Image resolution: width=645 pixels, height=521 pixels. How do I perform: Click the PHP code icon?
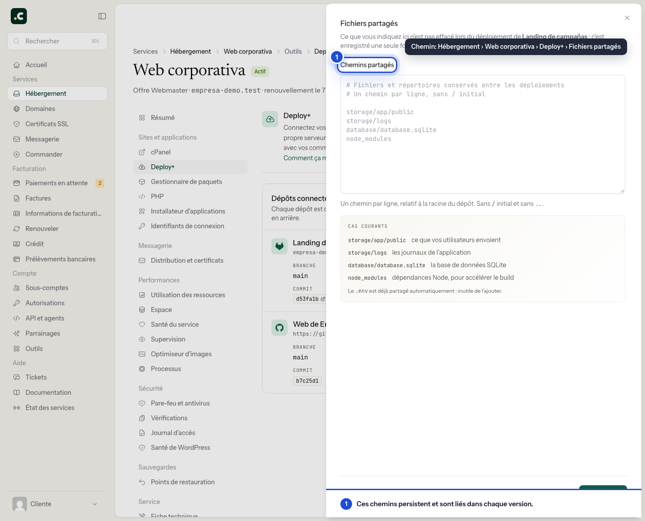142,196
